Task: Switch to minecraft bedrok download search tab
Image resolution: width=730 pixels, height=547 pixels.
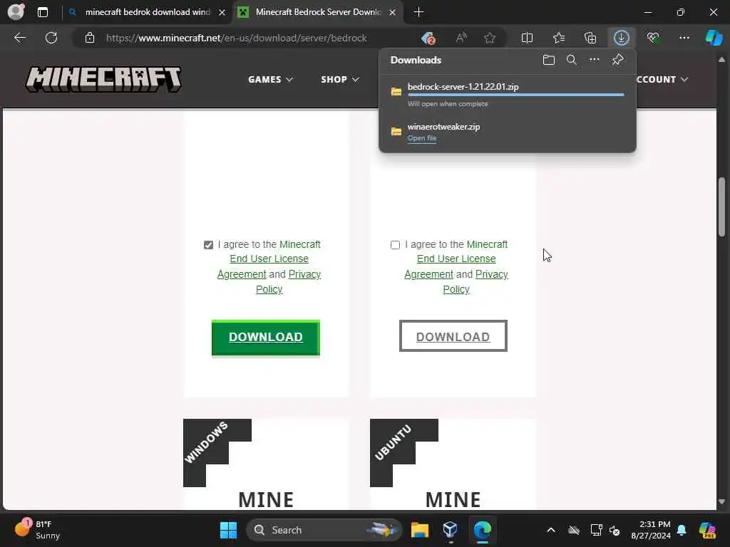Action: click(147, 12)
